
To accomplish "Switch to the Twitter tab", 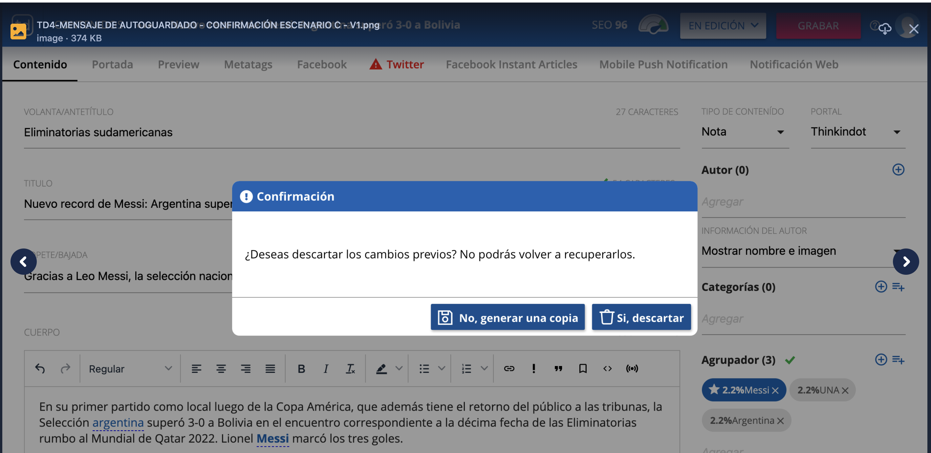I will (x=397, y=64).
